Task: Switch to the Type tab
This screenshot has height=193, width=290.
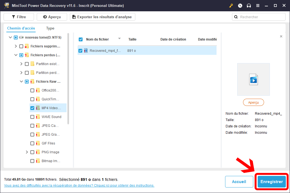Action: point(50,28)
